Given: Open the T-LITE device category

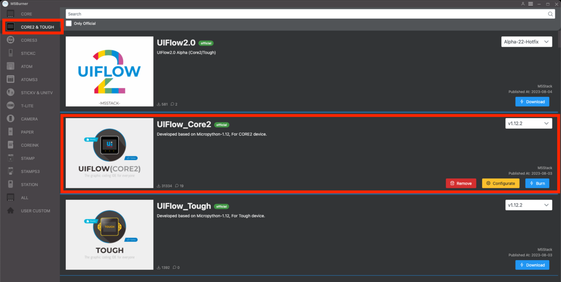Looking at the screenshot, I should pyautogui.click(x=30, y=106).
